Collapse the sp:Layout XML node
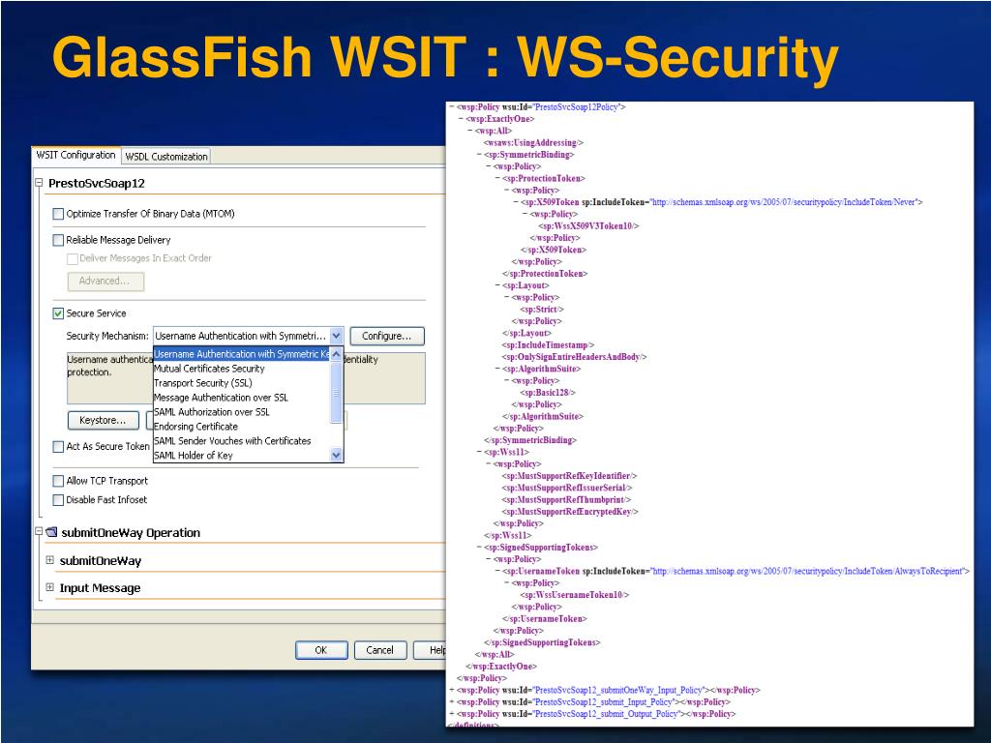Viewport: 991px width, 743px height. (497, 285)
